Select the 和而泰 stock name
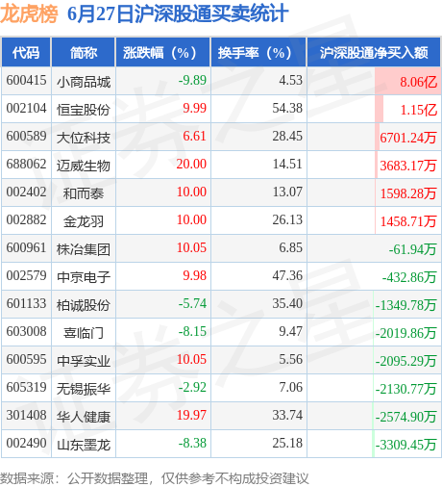Screen dimensions: 442x487 click(84, 193)
